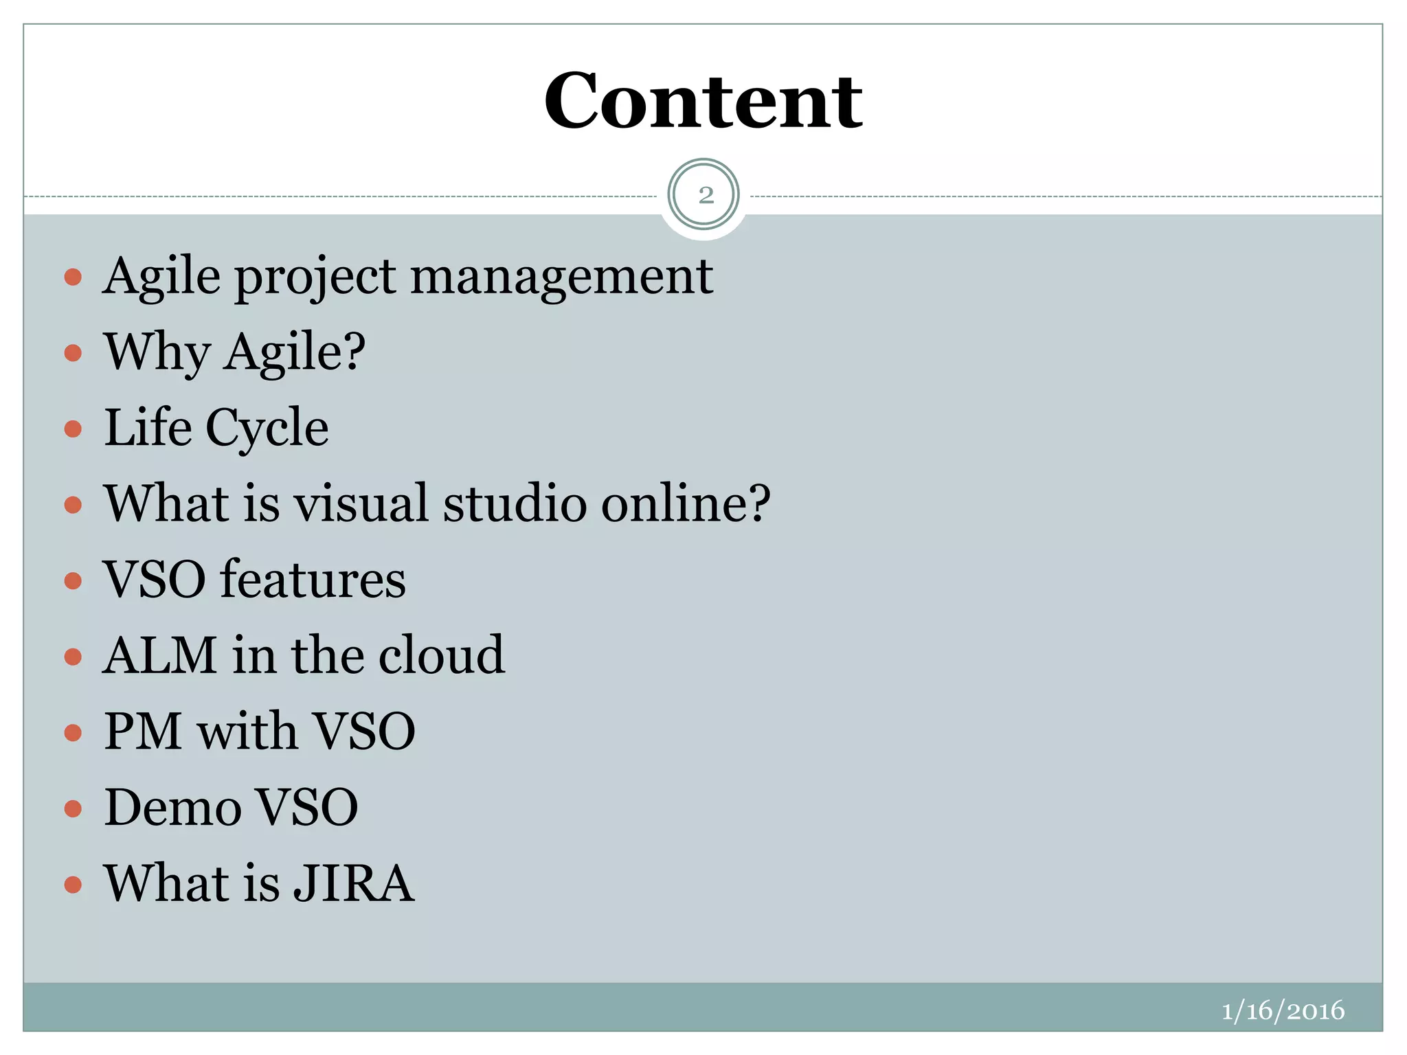1407x1055 pixels.
Task: Click What is visual studio online?
Action: [437, 504]
